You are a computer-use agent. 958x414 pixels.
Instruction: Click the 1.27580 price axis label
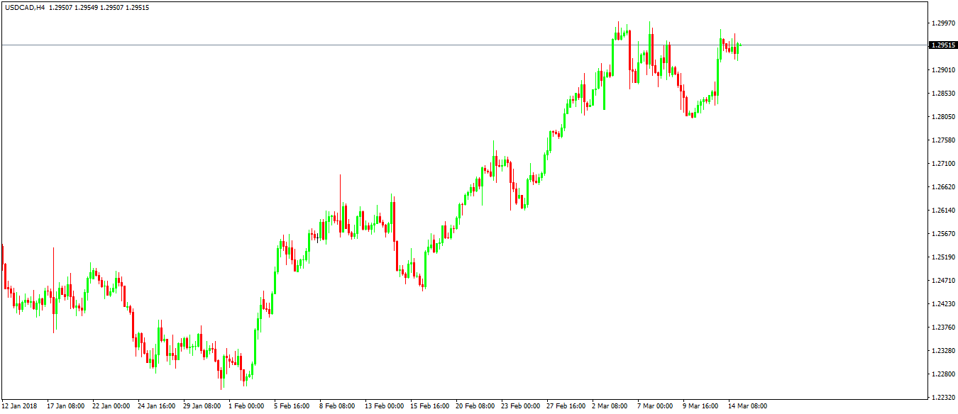pyautogui.click(x=943, y=140)
